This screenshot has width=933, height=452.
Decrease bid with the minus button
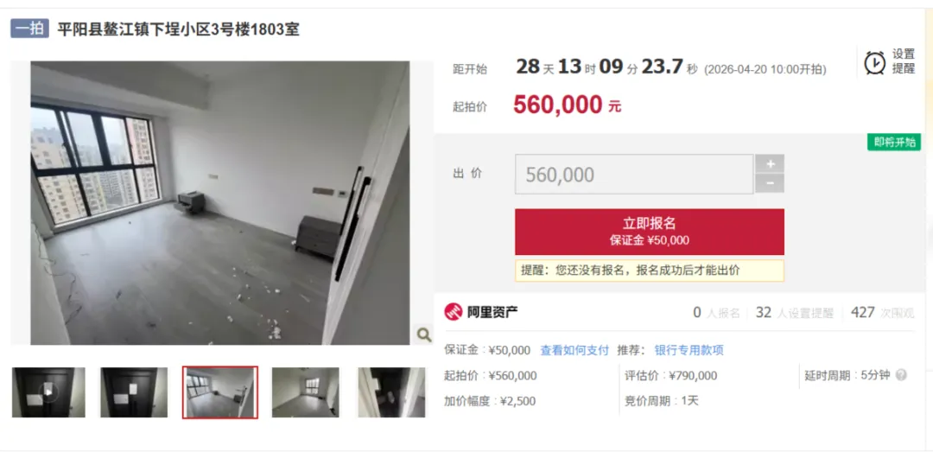pos(770,183)
